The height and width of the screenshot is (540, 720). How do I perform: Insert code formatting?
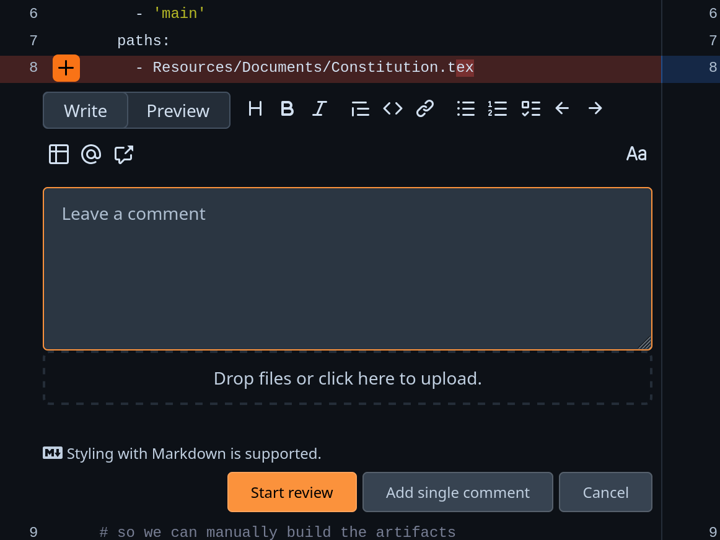pos(393,109)
